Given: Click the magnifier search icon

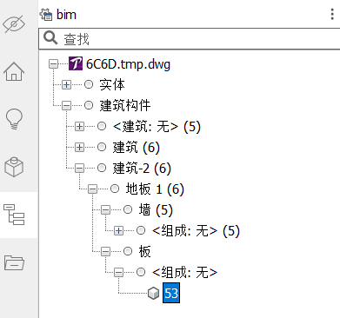Looking at the screenshot, I should point(50,38).
